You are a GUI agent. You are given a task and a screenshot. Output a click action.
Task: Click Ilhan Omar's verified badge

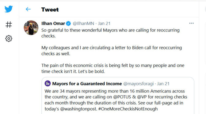point(68,24)
